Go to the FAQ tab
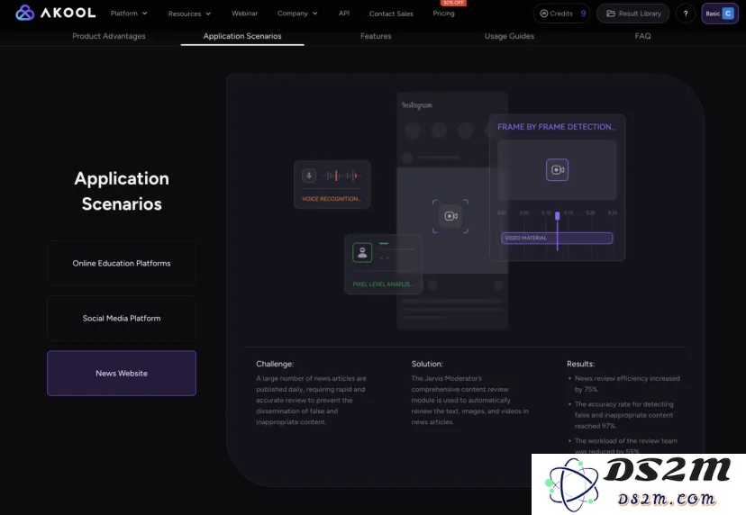The height and width of the screenshot is (515, 746). pyautogui.click(x=642, y=36)
